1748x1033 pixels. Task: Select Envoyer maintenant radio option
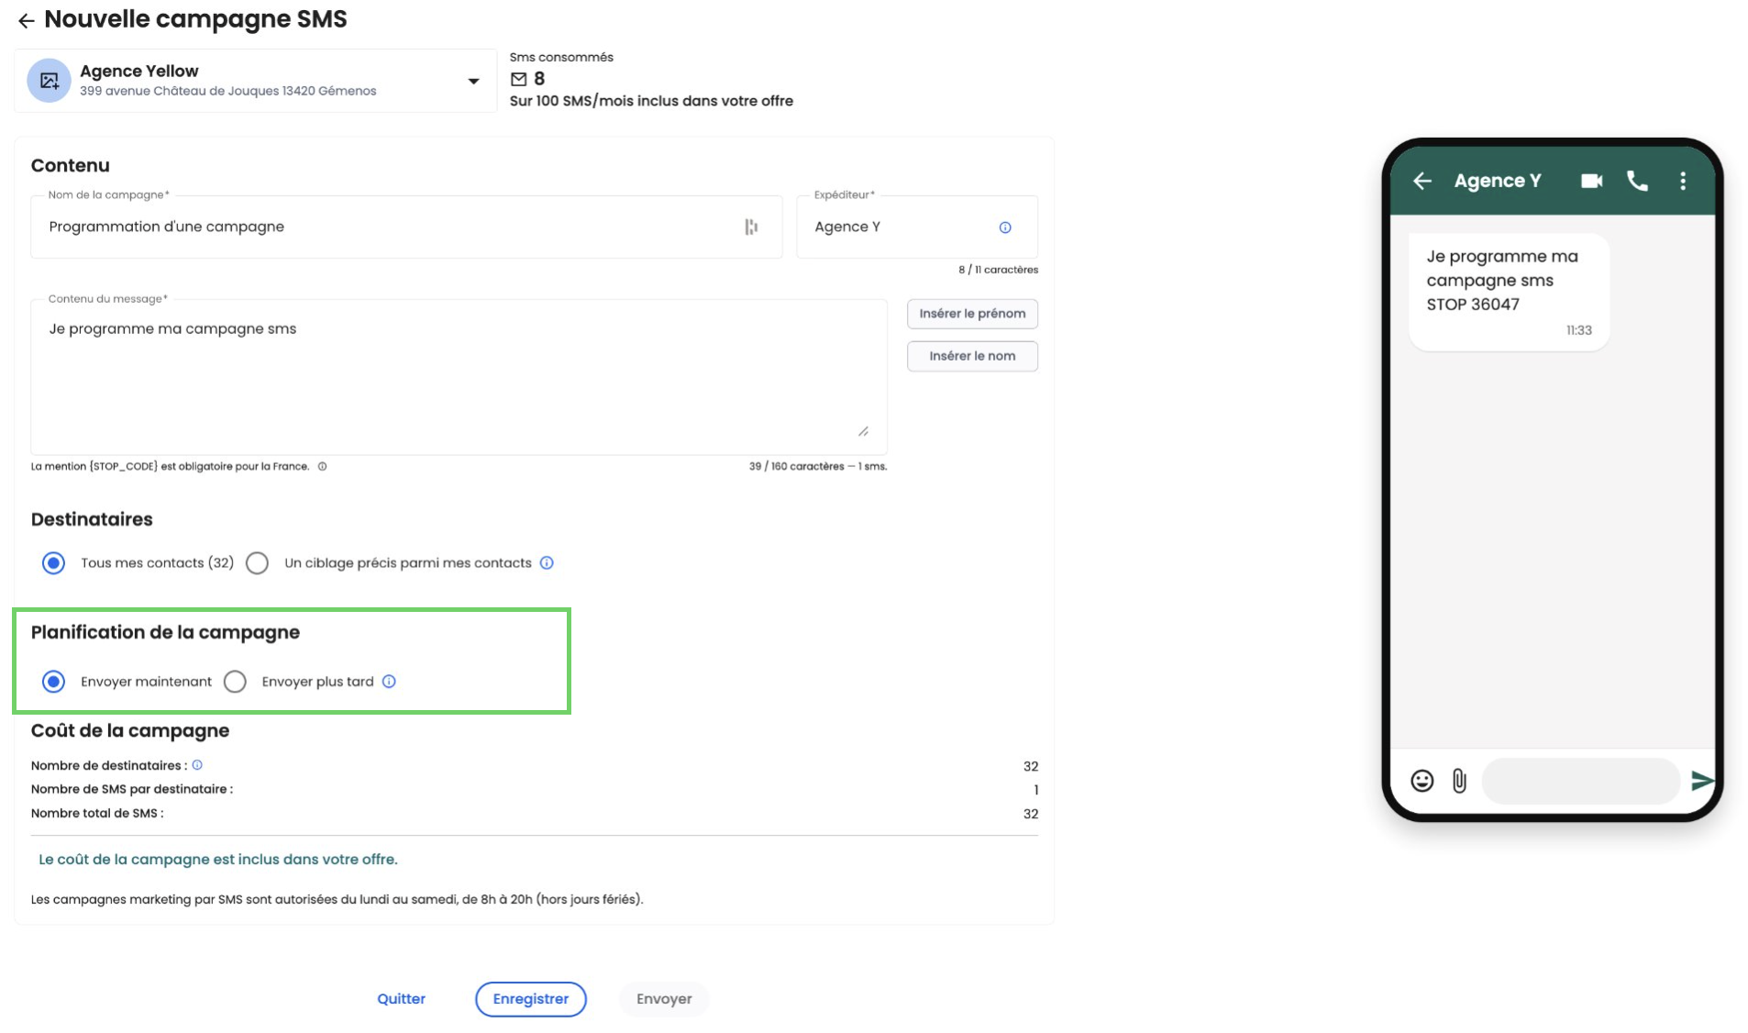point(53,682)
